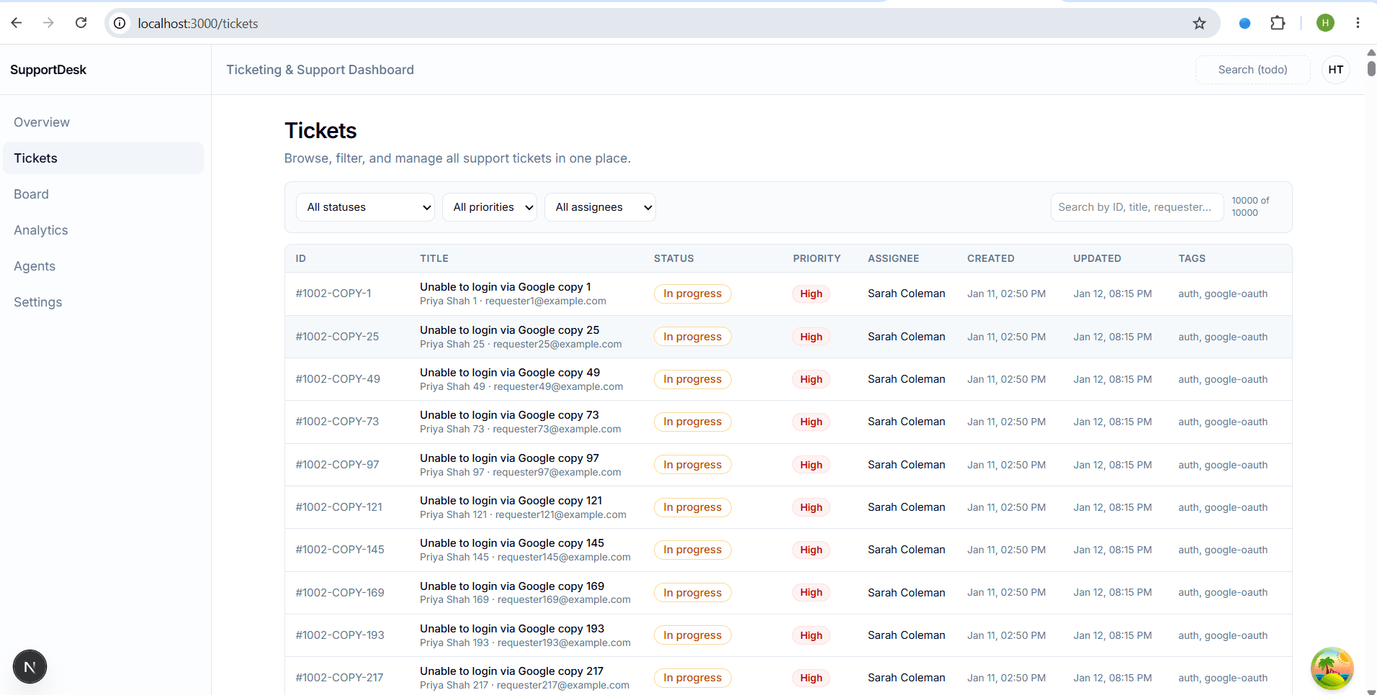Click the blue circle extension icon
Screen dimensions: 1377x695
point(1244,23)
